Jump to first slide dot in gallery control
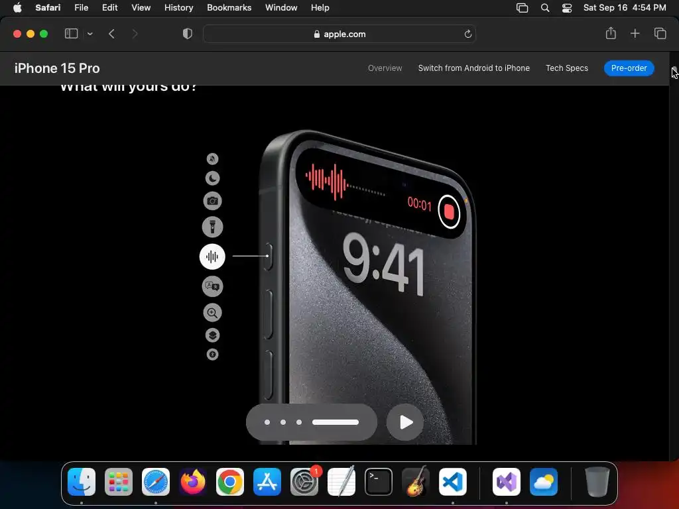The image size is (679, 509). pyautogui.click(x=267, y=422)
